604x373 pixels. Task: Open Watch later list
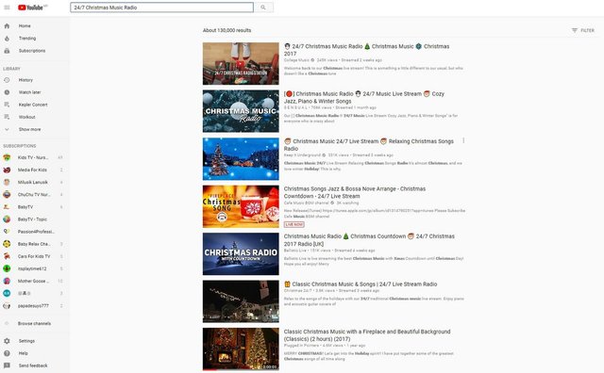pos(29,92)
